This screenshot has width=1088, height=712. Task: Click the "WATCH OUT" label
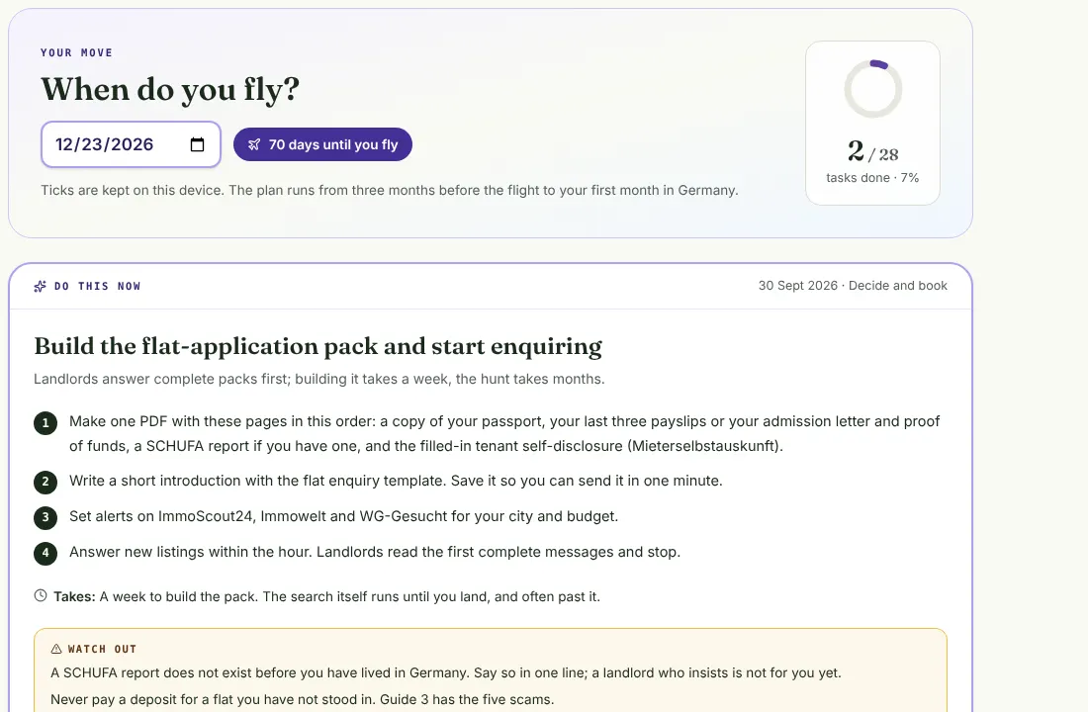tap(102, 649)
